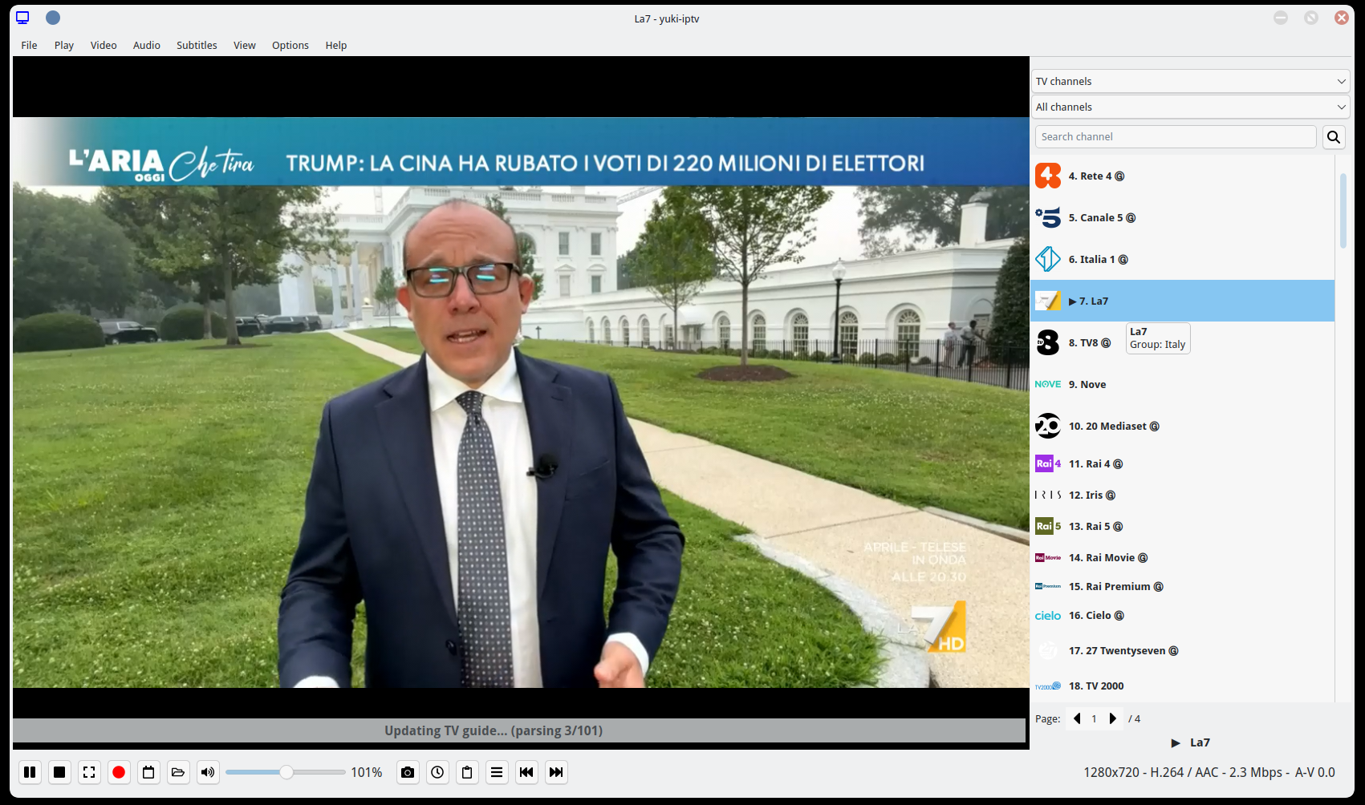Switch to channel '4. Rete 4'
1365x805 pixels.
click(x=1182, y=176)
